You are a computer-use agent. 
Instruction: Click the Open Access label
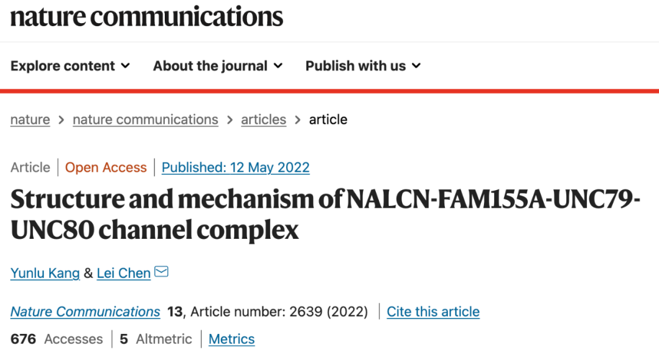pyautogui.click(x=106, y=168)
